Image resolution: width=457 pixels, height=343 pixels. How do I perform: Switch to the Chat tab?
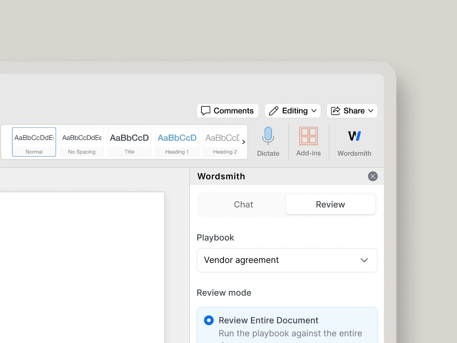click(x=243, y=205)
